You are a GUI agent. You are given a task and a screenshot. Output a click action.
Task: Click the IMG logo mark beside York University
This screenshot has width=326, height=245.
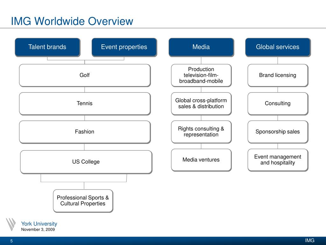tap(11, 224)
